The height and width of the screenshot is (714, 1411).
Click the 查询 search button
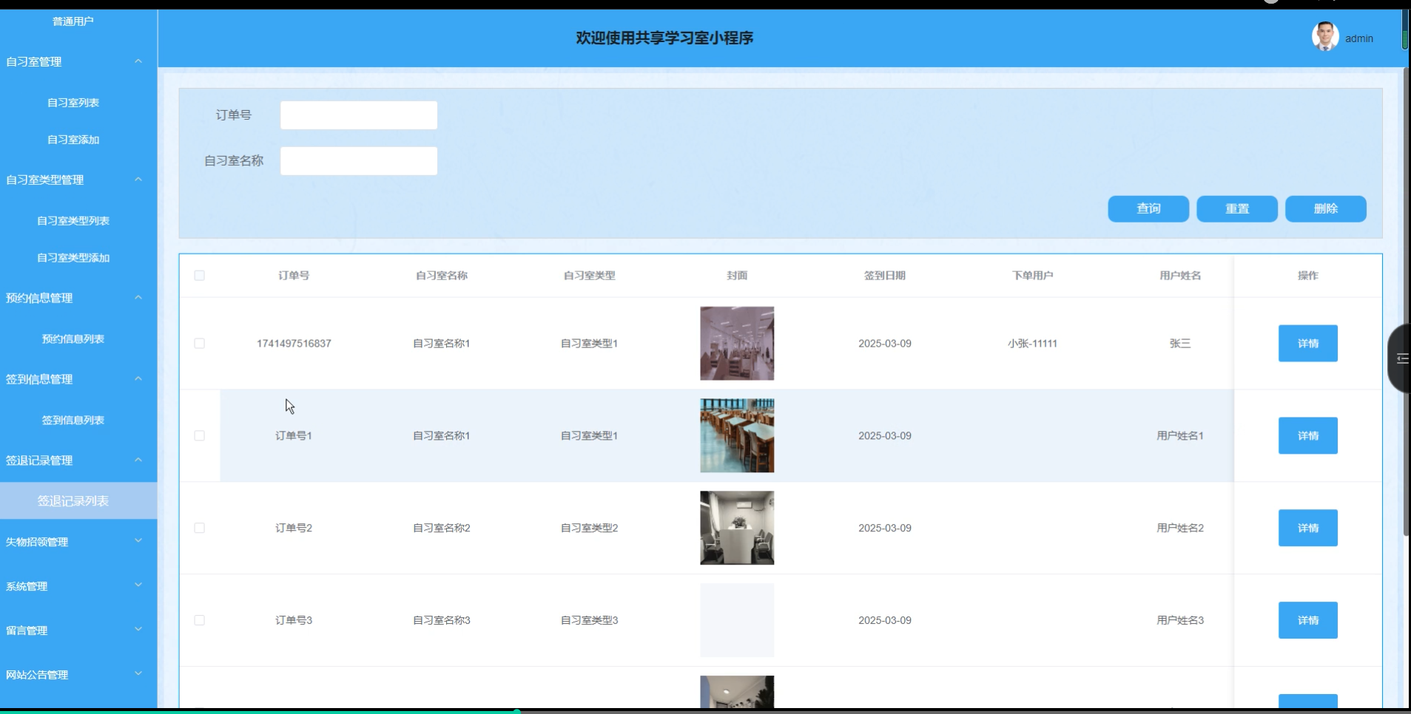[1148, 209]
